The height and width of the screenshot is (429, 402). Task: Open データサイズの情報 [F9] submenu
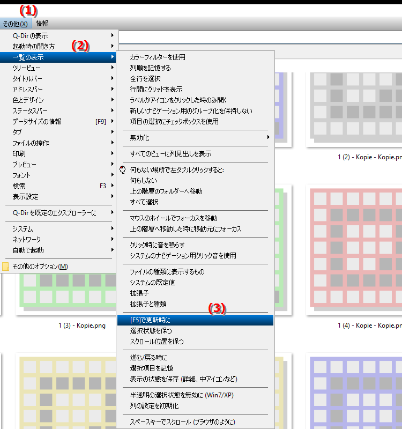point(59,121)
